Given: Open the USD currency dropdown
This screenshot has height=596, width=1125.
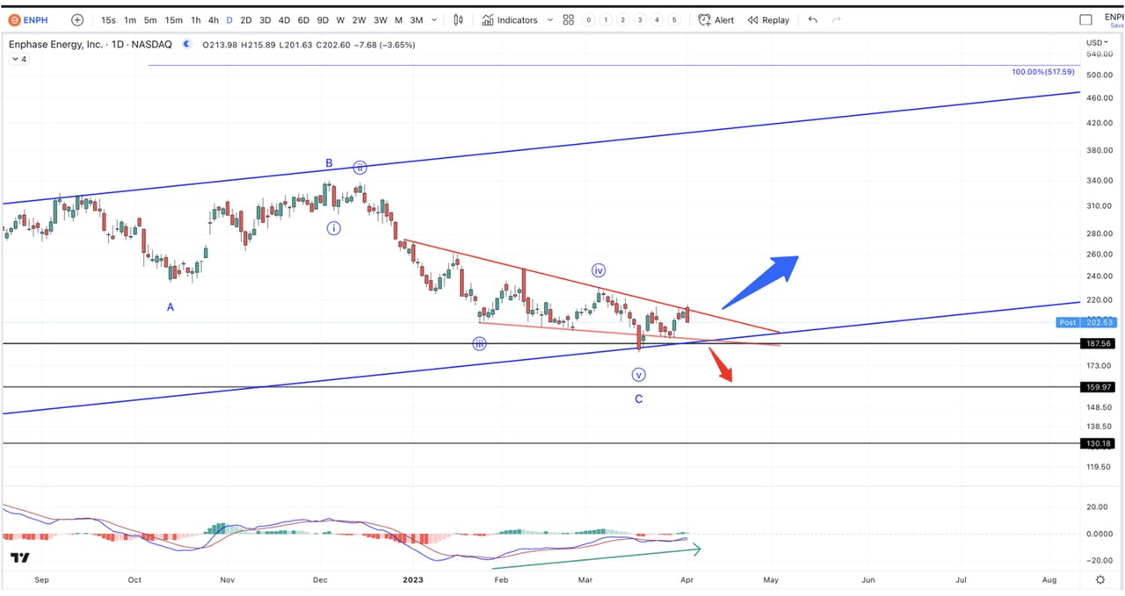Looking at the screenshot, I should [x=1097, y=42].
